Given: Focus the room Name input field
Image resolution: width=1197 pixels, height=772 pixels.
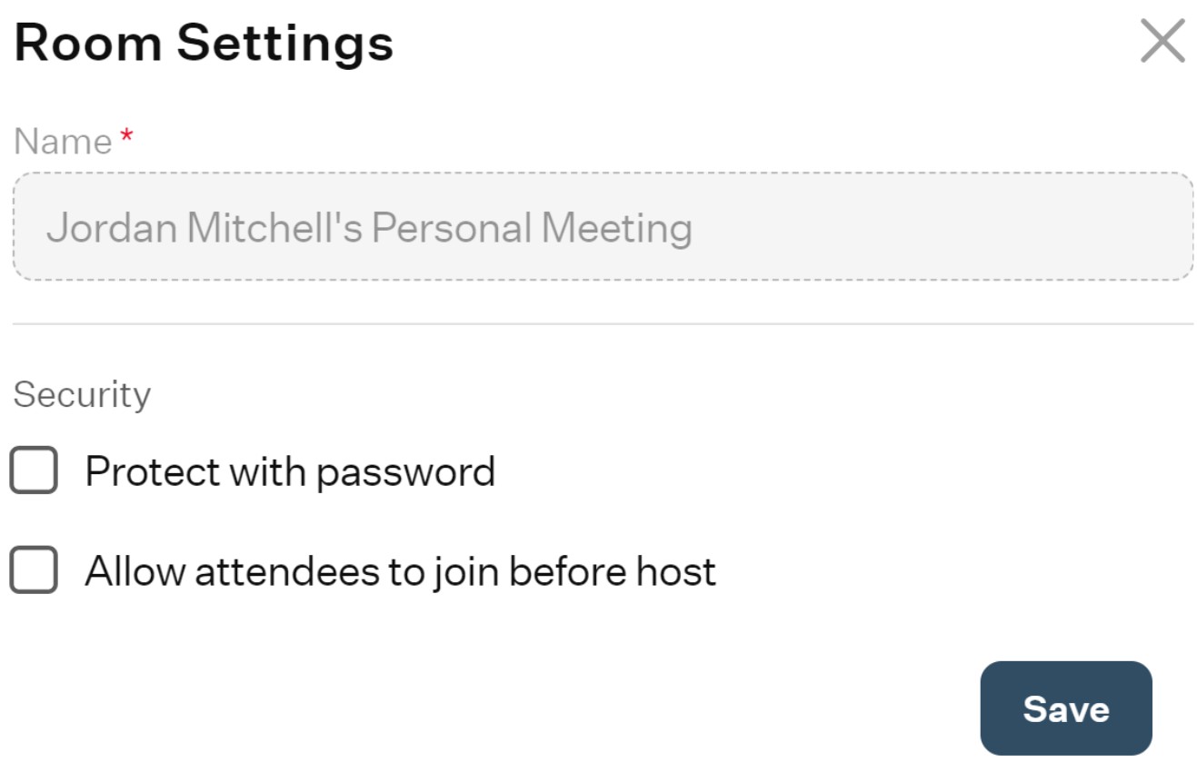Looking at the screenshot, I should click(603, 226).
